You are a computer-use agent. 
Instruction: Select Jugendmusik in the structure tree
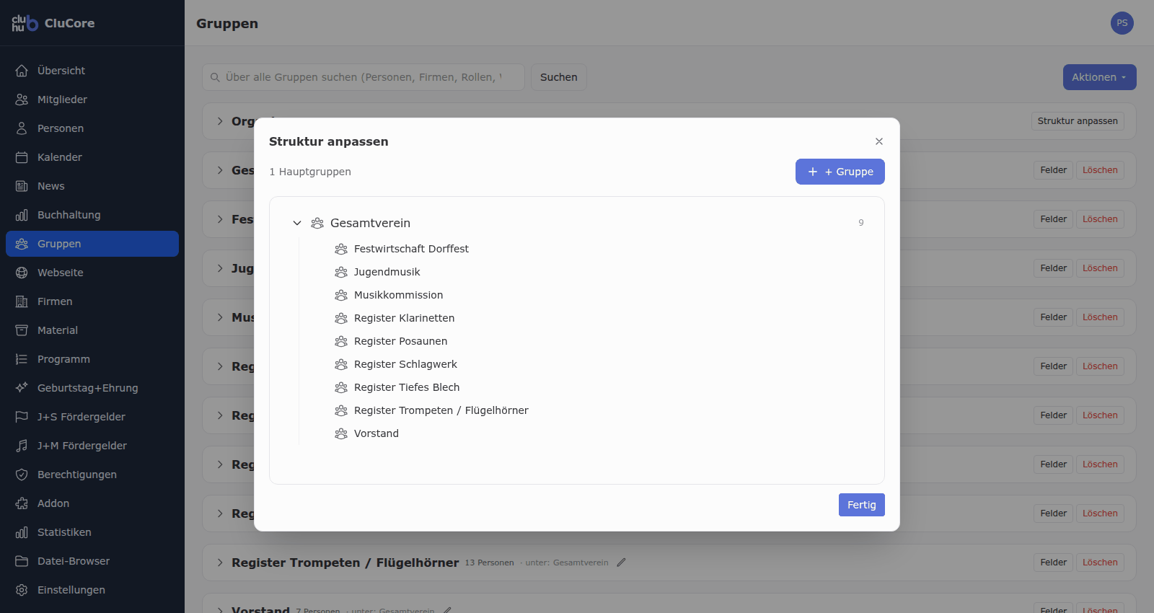(387, 272)
